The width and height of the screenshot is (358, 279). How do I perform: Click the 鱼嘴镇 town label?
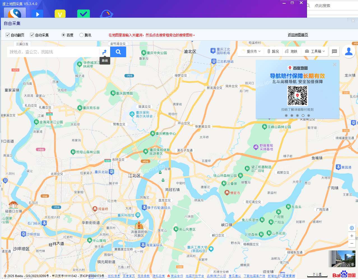(x=317, y=158)
